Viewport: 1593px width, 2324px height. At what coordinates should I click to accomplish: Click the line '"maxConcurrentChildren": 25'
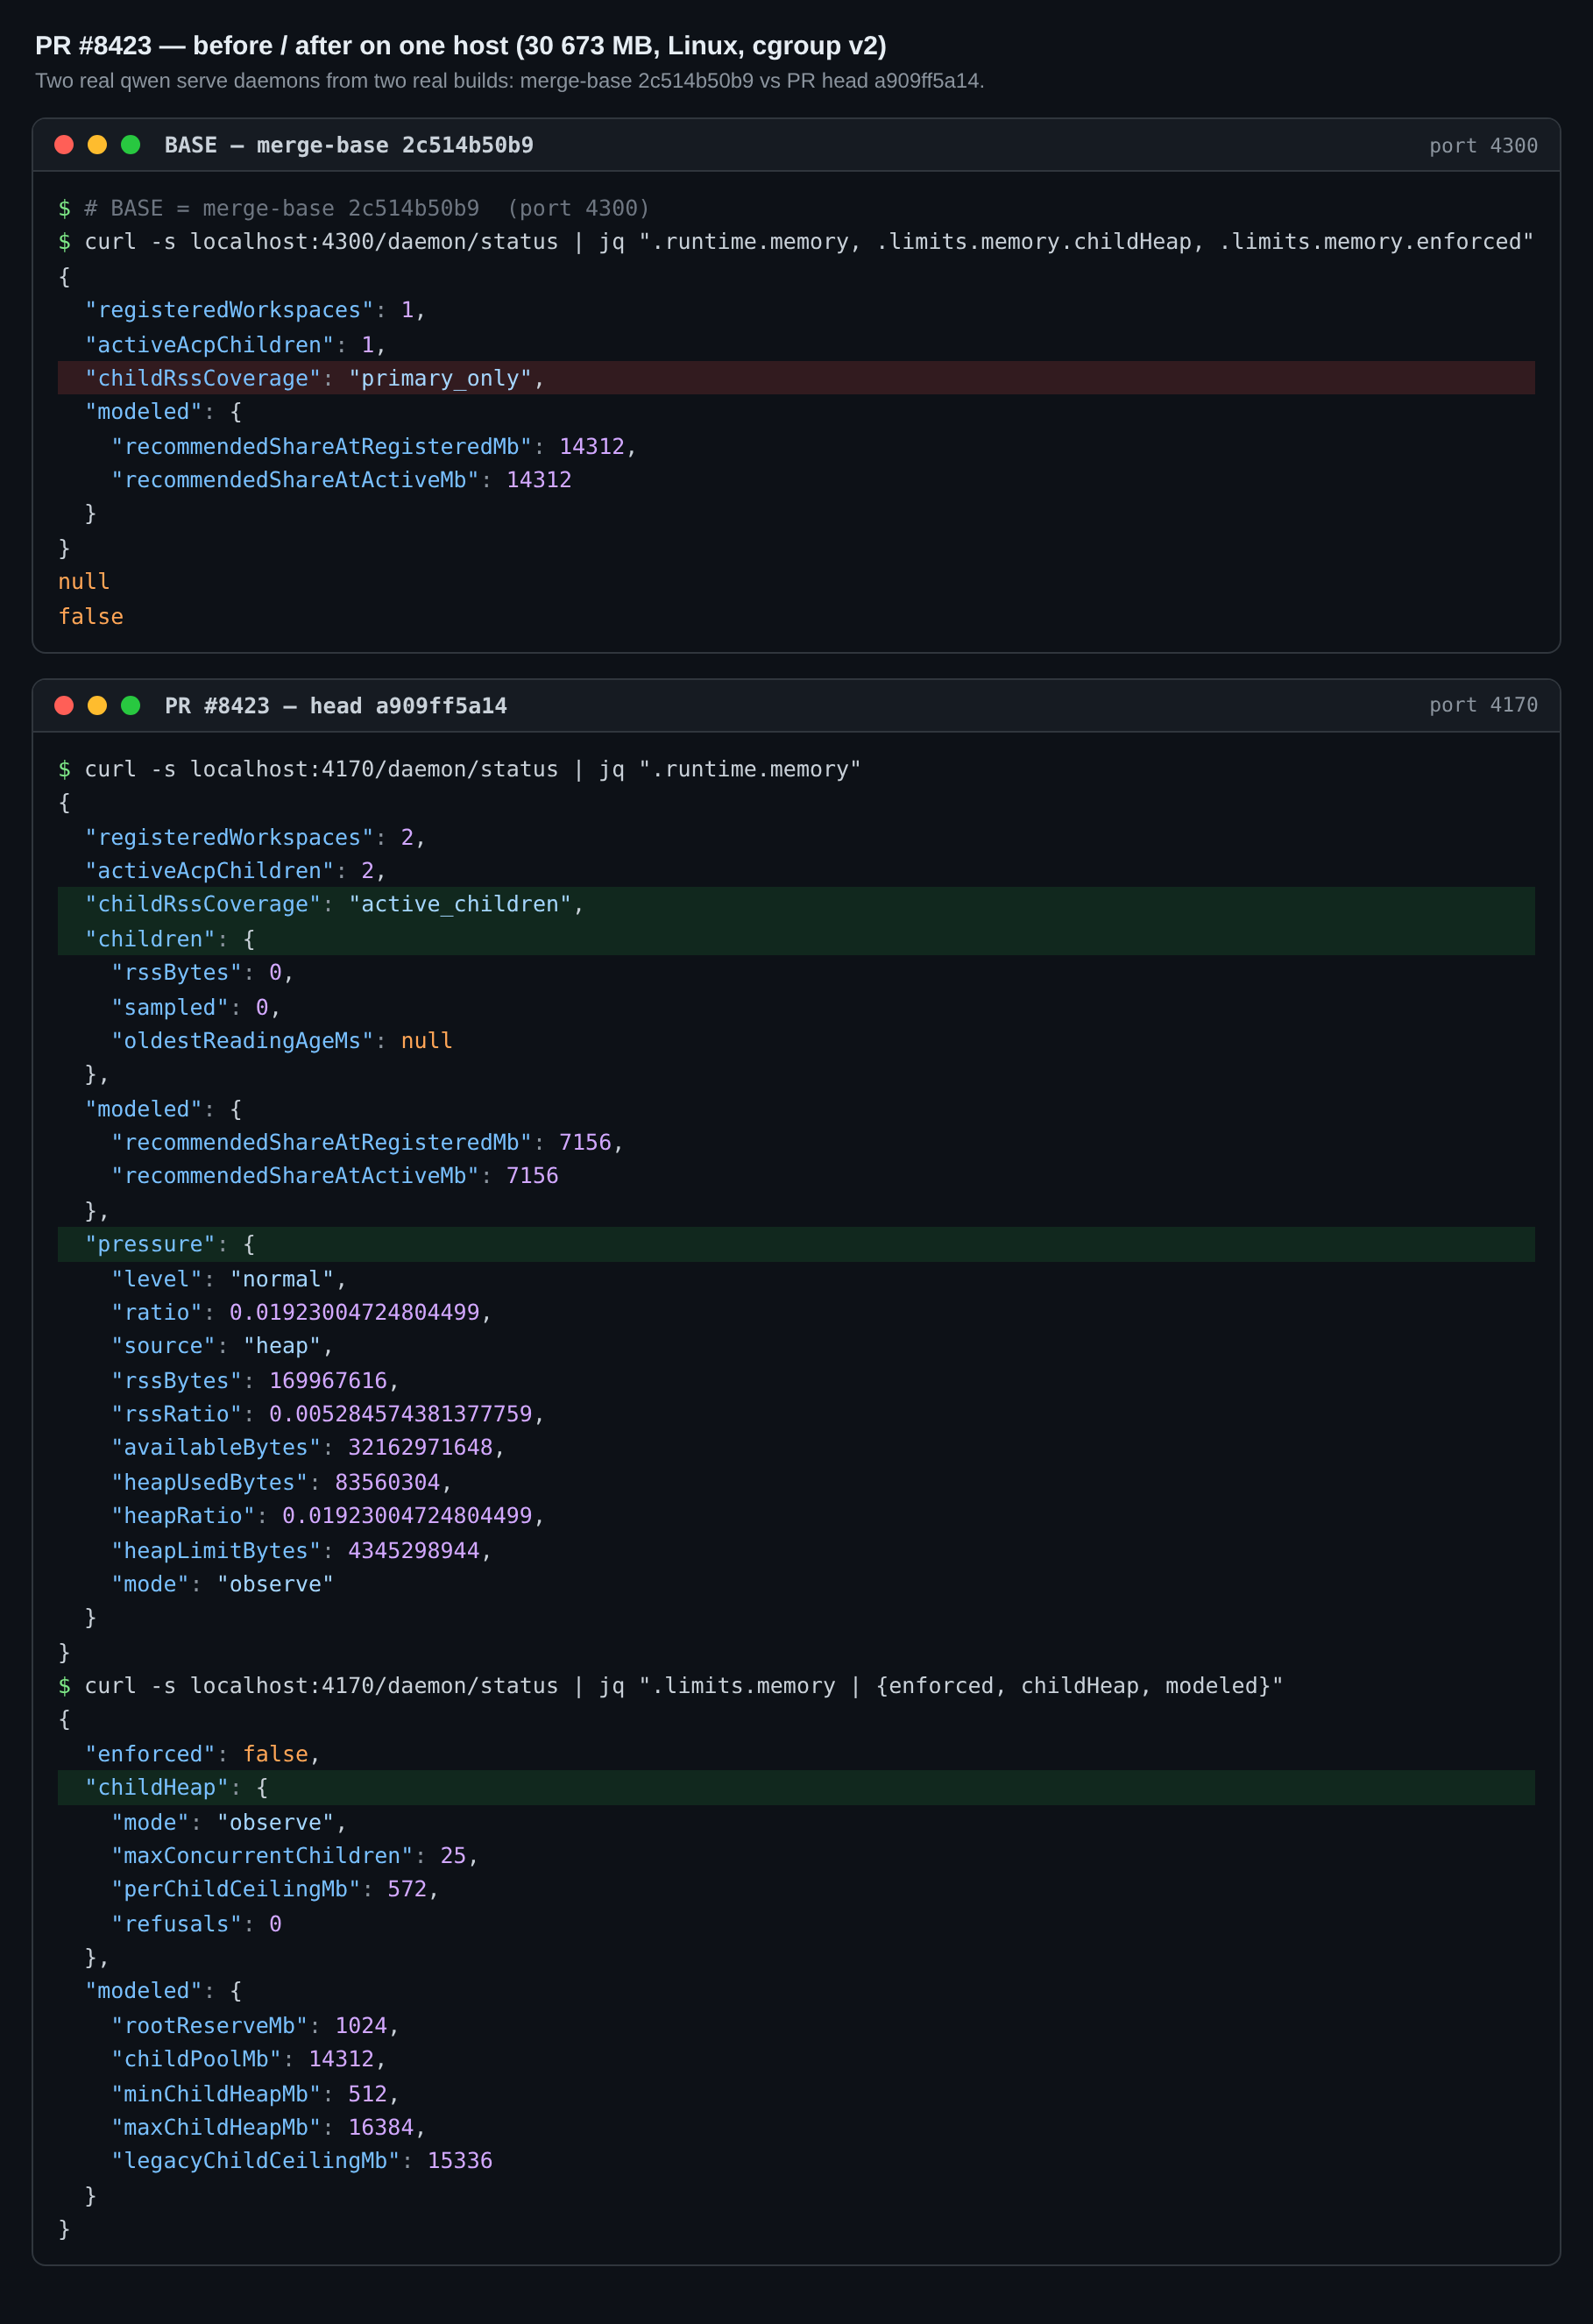pos(295,1856)
